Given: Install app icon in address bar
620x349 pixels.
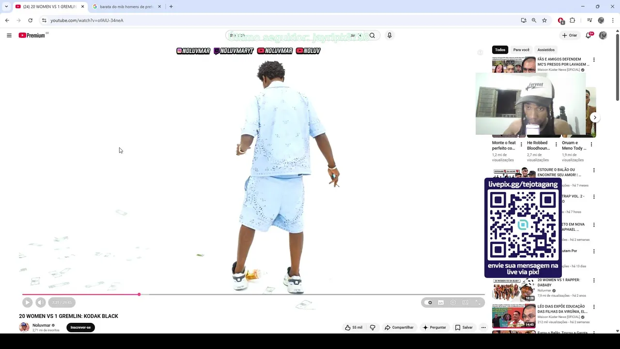Looking at the screenshot, I should tap(524, 20).
